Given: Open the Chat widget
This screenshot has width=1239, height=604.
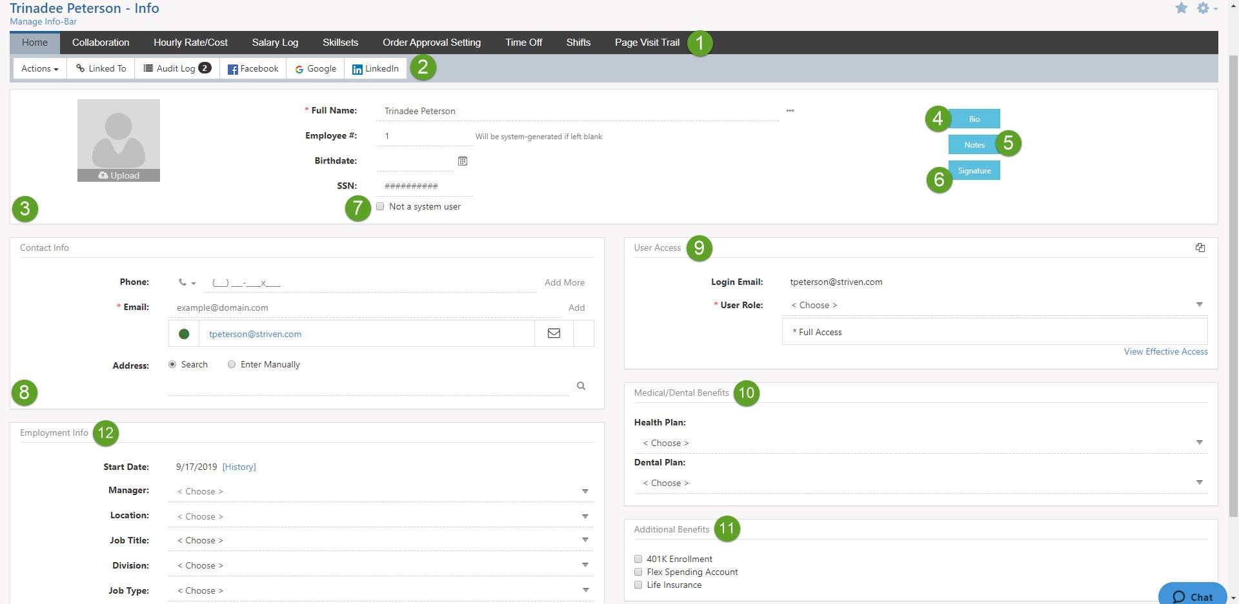Looking at the screenshot, I should [1191, 596].
